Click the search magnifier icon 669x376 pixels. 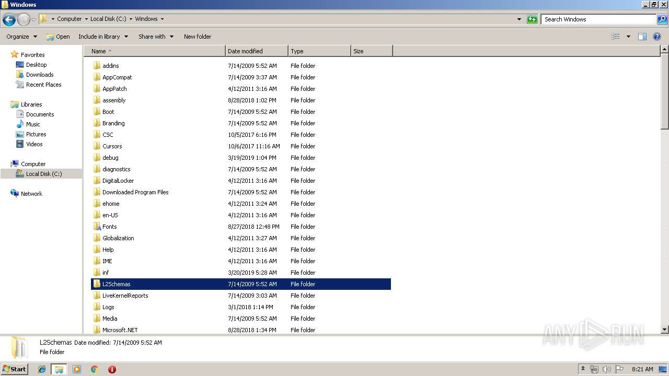[x=662, y=19]
